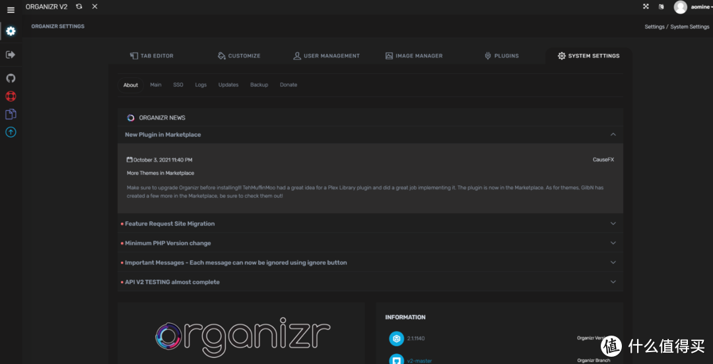Click the blue upward arrow sidebar icon
The image size is (713, 364).
click(11, 132)
